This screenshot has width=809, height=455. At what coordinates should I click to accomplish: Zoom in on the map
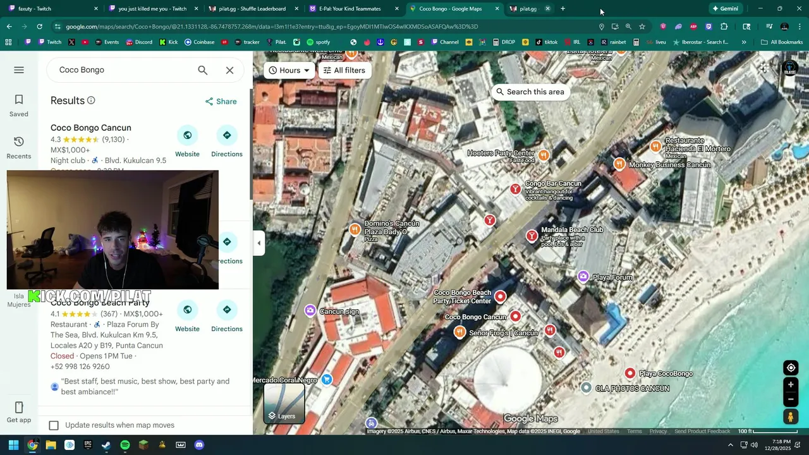[x=790, y=385]
